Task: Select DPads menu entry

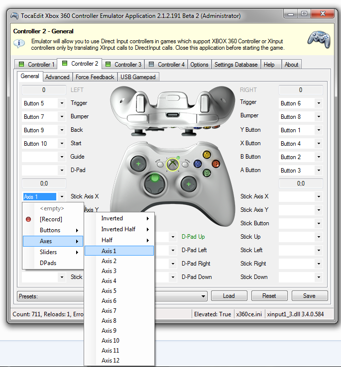Action: tap(53, 263)
